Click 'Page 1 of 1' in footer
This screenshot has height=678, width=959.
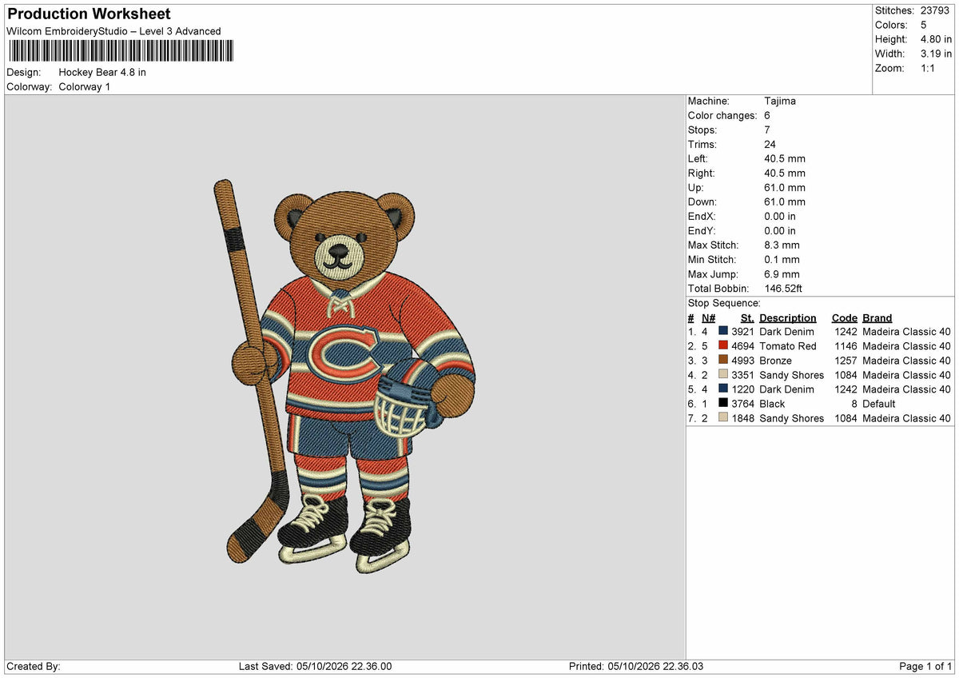tap(925, 667)
